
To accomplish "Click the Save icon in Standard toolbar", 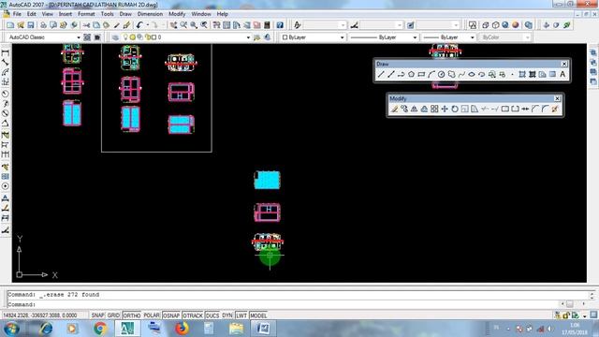I will (31, 25).
